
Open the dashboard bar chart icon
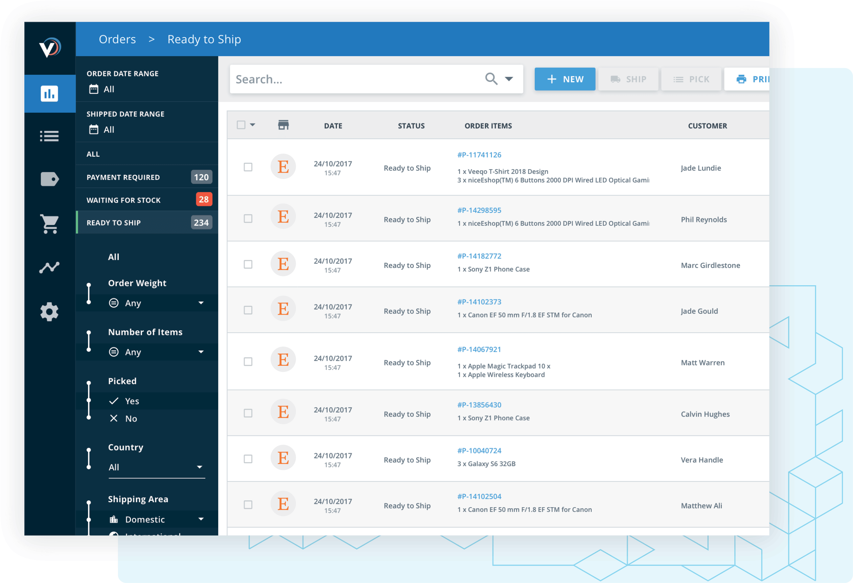point(50,94)
